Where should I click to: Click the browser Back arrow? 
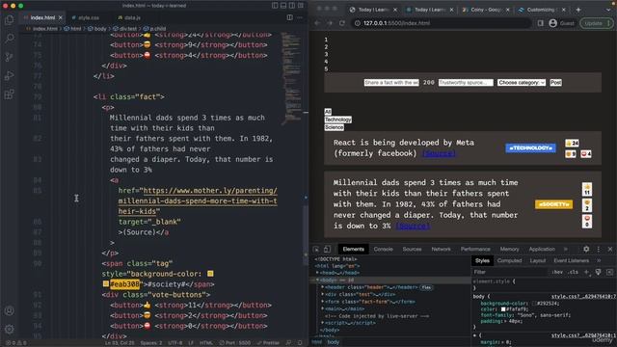317,23
